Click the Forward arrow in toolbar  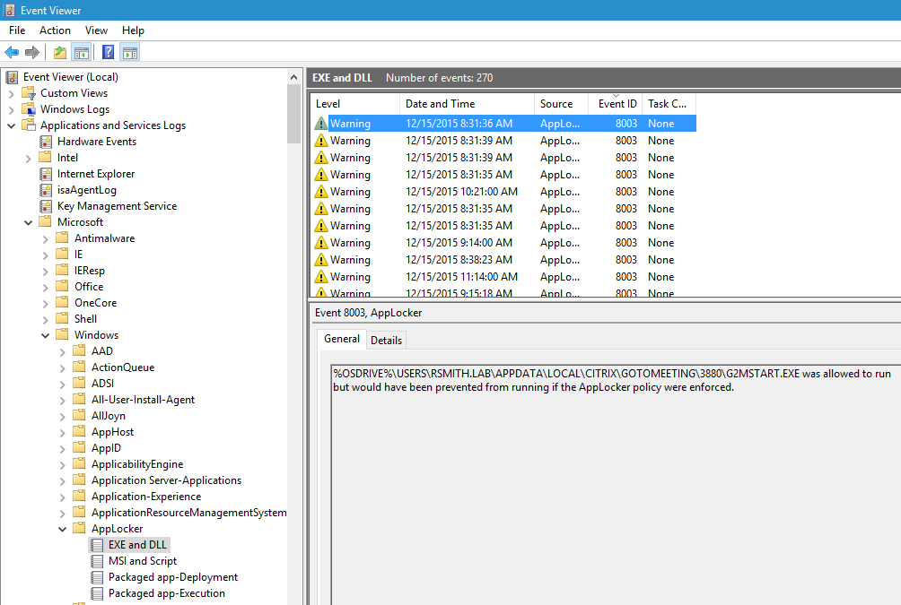32,53
